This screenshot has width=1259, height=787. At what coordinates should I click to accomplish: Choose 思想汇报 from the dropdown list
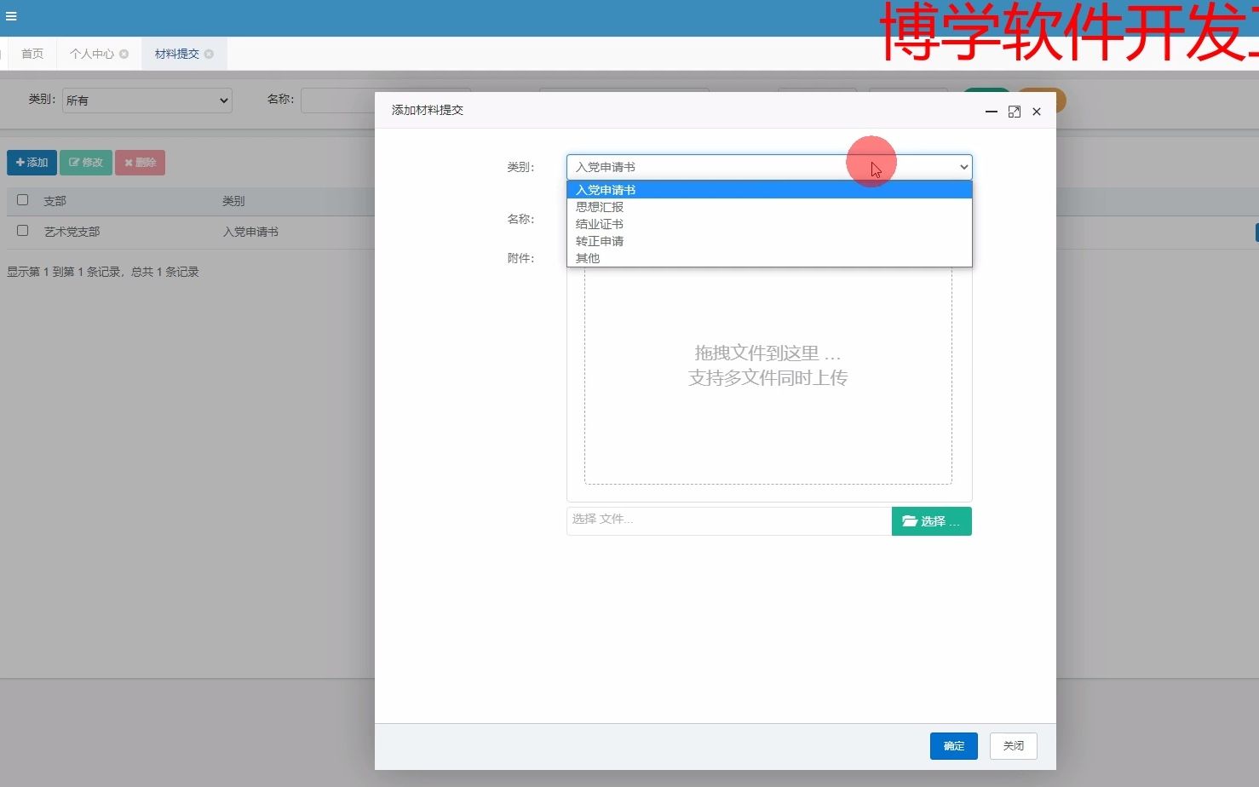click(769, 207)
